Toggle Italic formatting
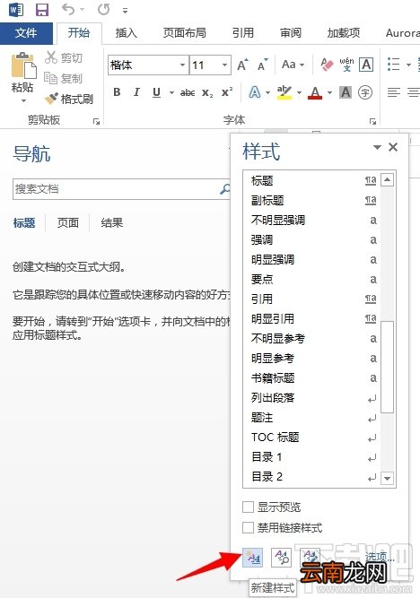 [136, 92]
